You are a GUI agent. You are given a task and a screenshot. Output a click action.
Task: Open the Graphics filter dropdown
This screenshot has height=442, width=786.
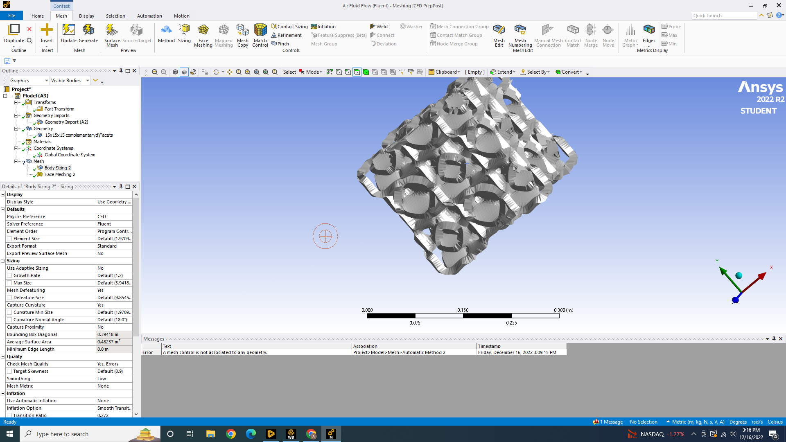coord(29,81)
